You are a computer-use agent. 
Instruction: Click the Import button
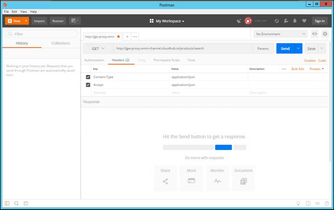coord(39,21)
